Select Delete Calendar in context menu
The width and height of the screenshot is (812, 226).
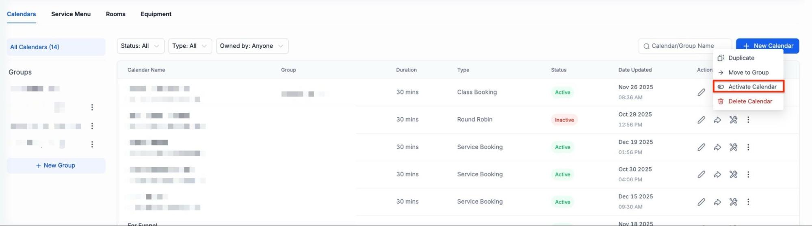(750, 101)
